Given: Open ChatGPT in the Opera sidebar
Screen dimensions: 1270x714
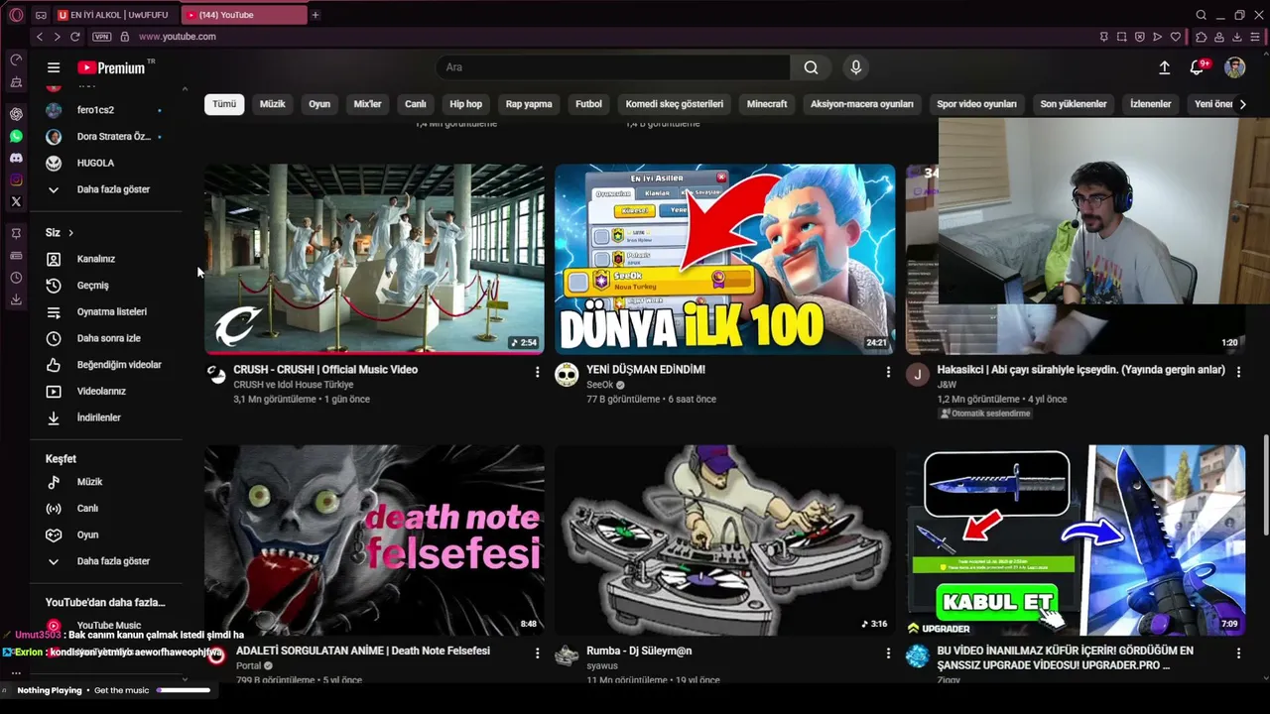Looking at the screenshot, I should pyautogui.click(x=16, y=114).
